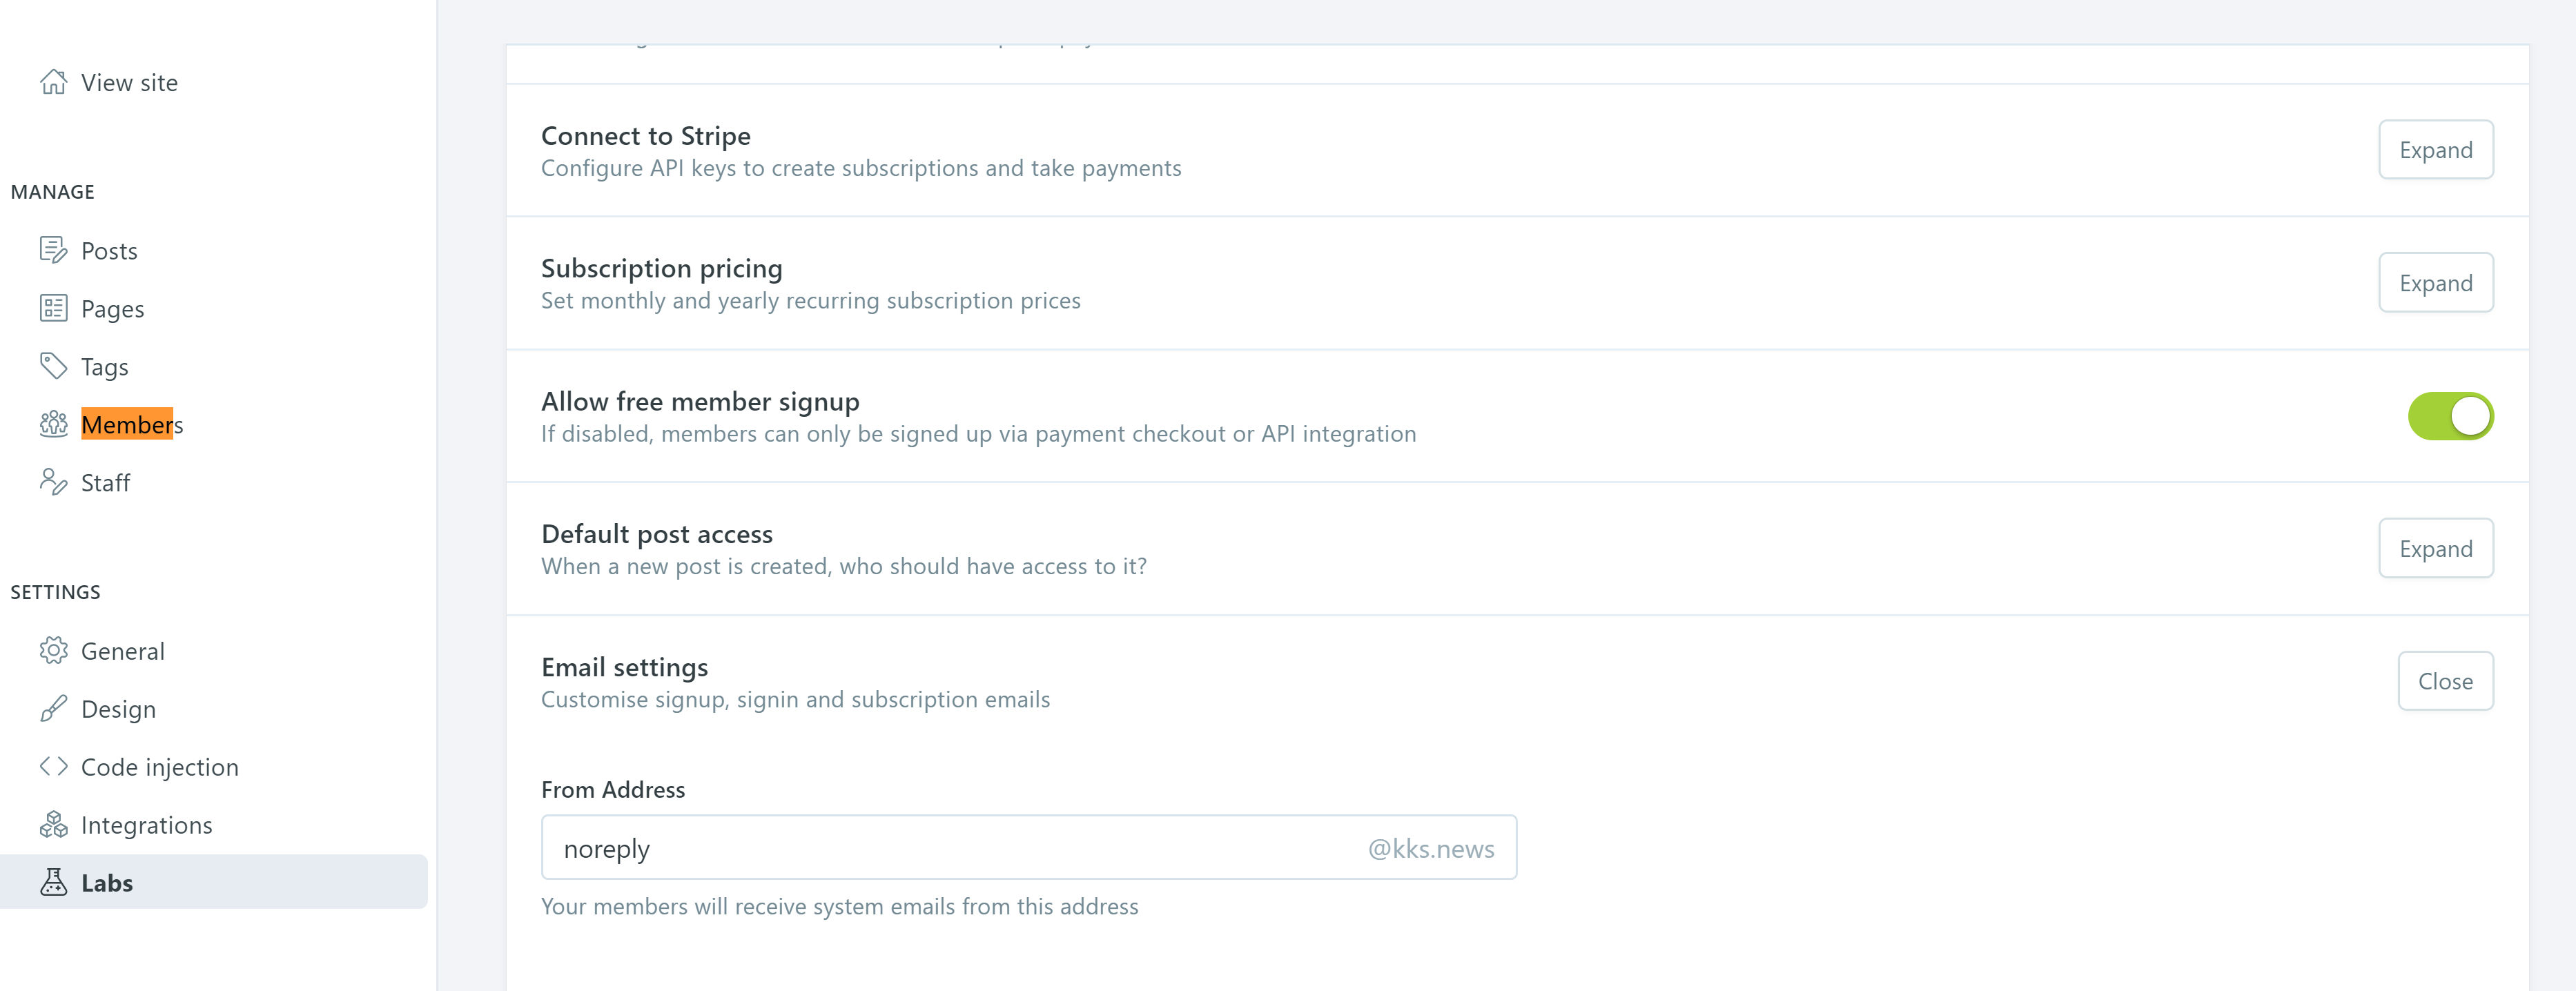
Task: Click the View site house icon
Action: 53,82
